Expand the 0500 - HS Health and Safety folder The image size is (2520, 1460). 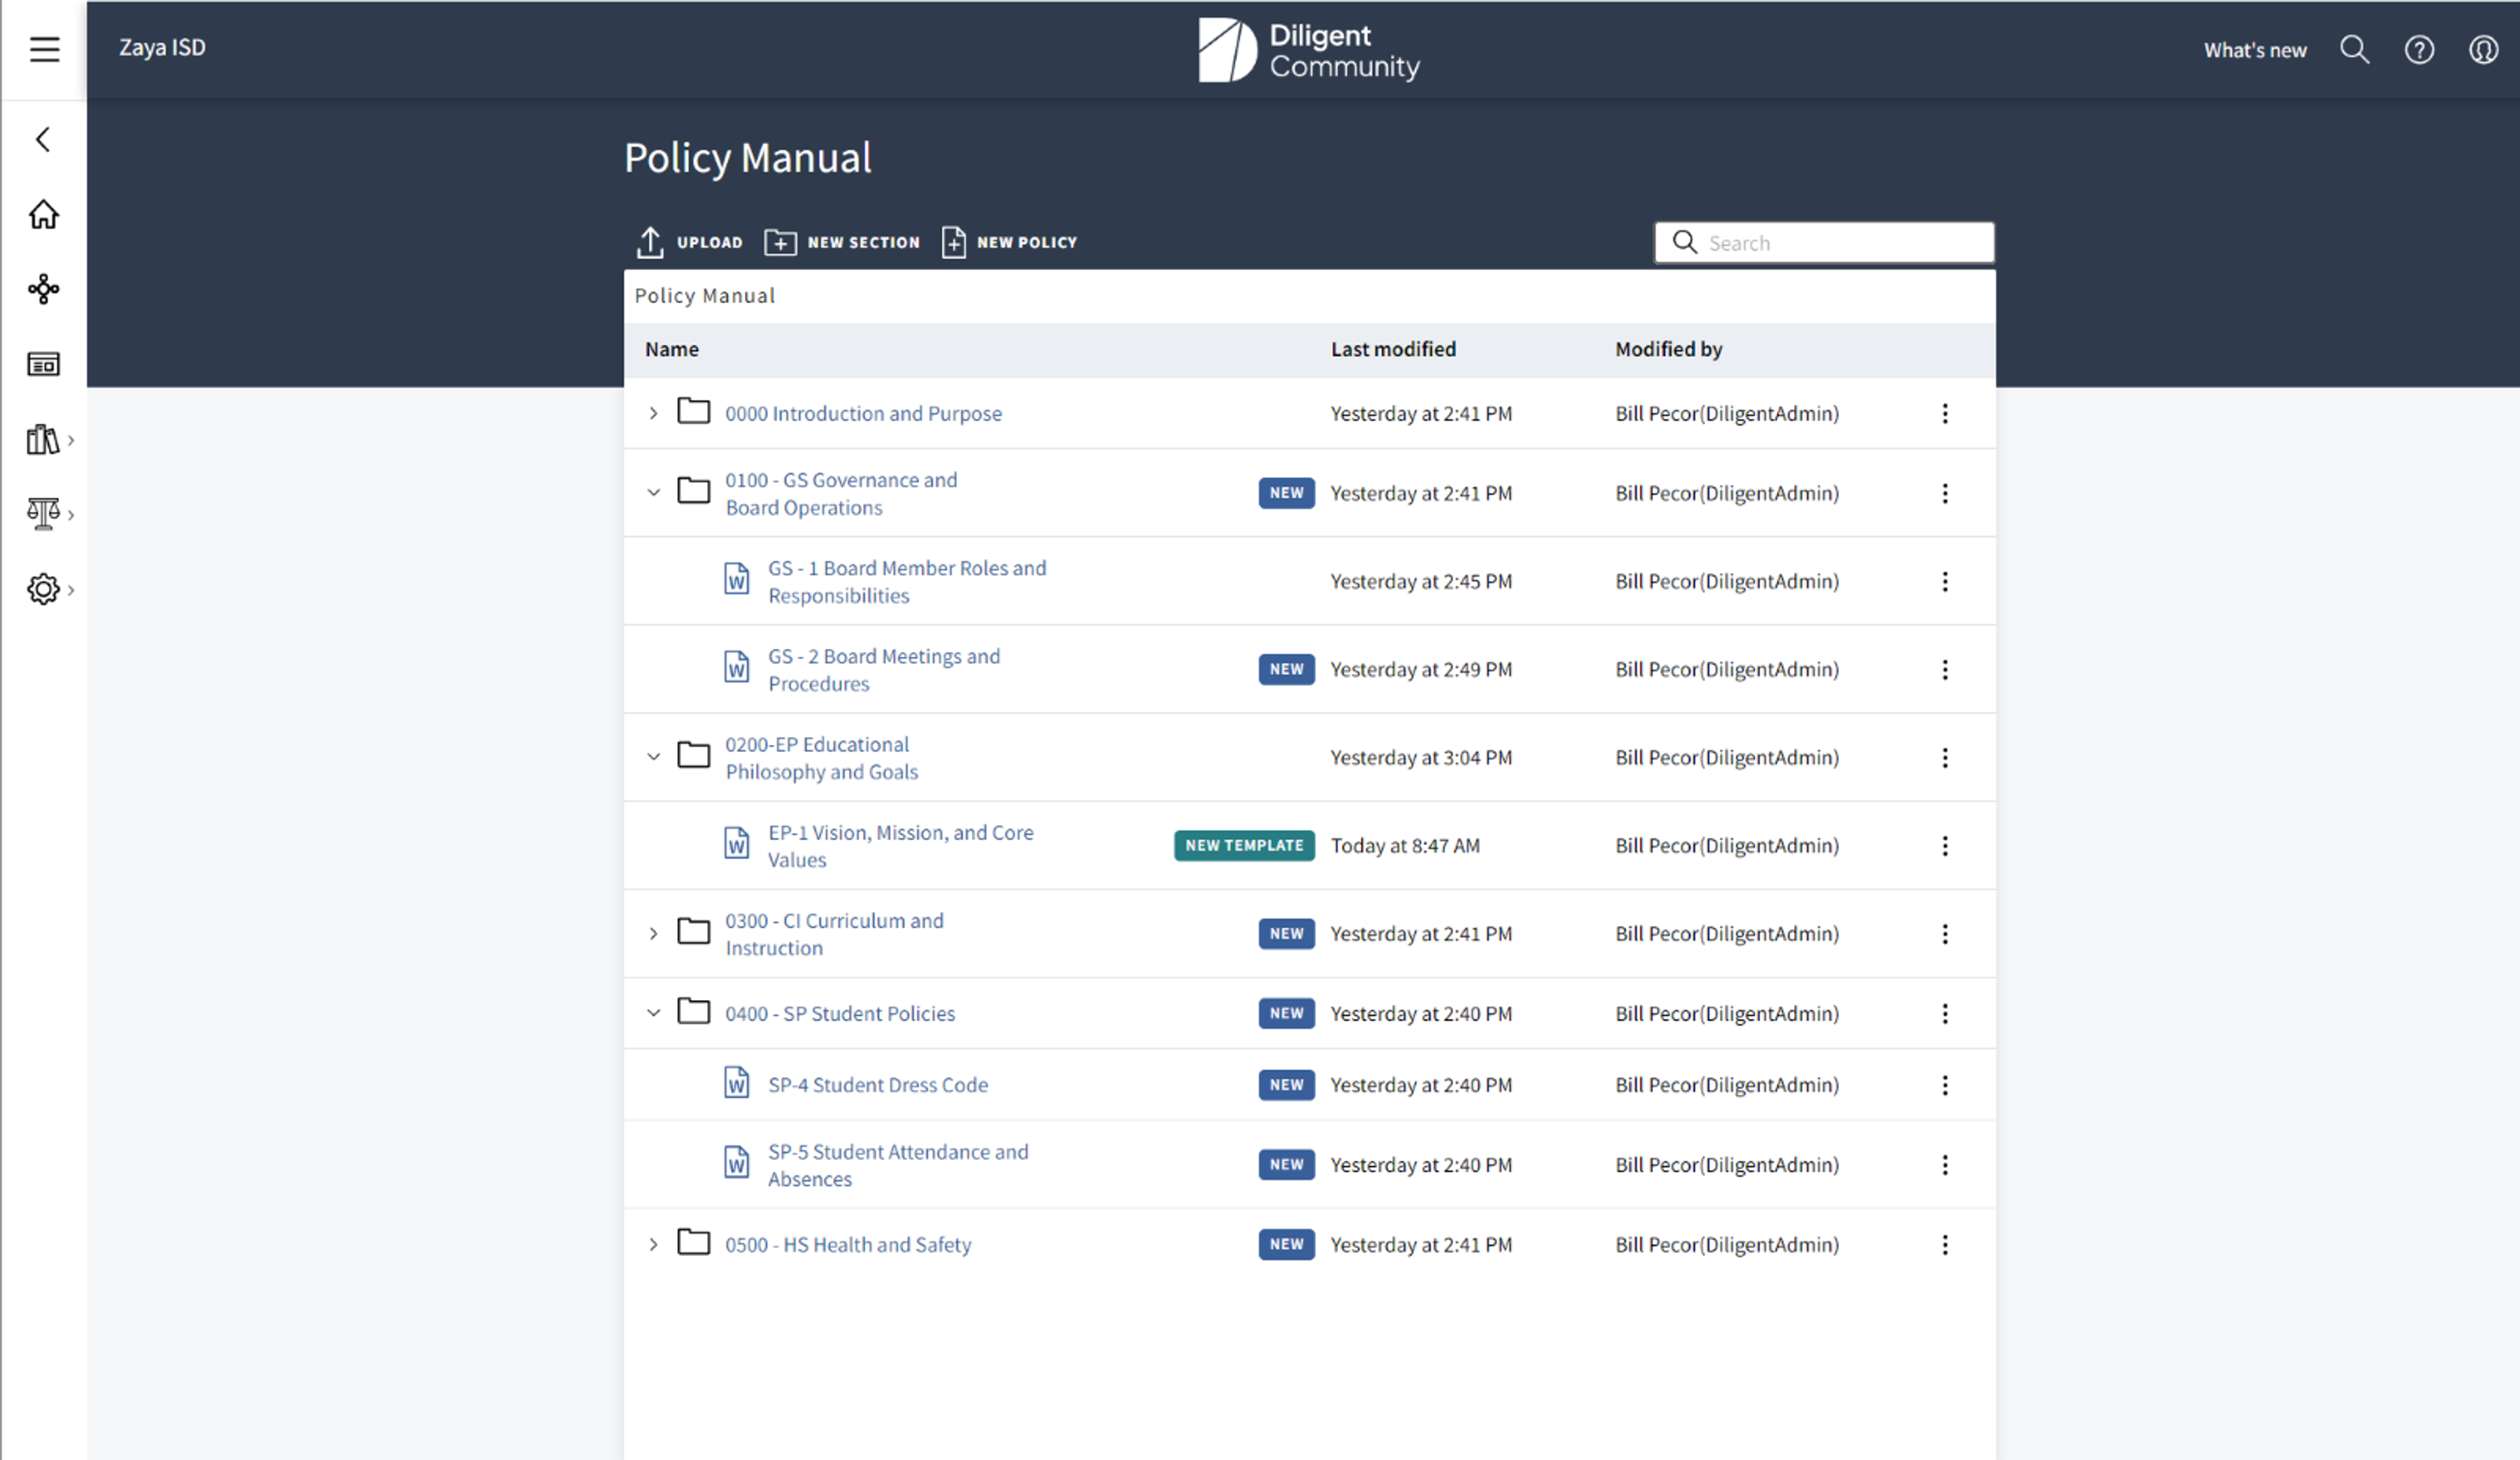[x=653, y=1245]
